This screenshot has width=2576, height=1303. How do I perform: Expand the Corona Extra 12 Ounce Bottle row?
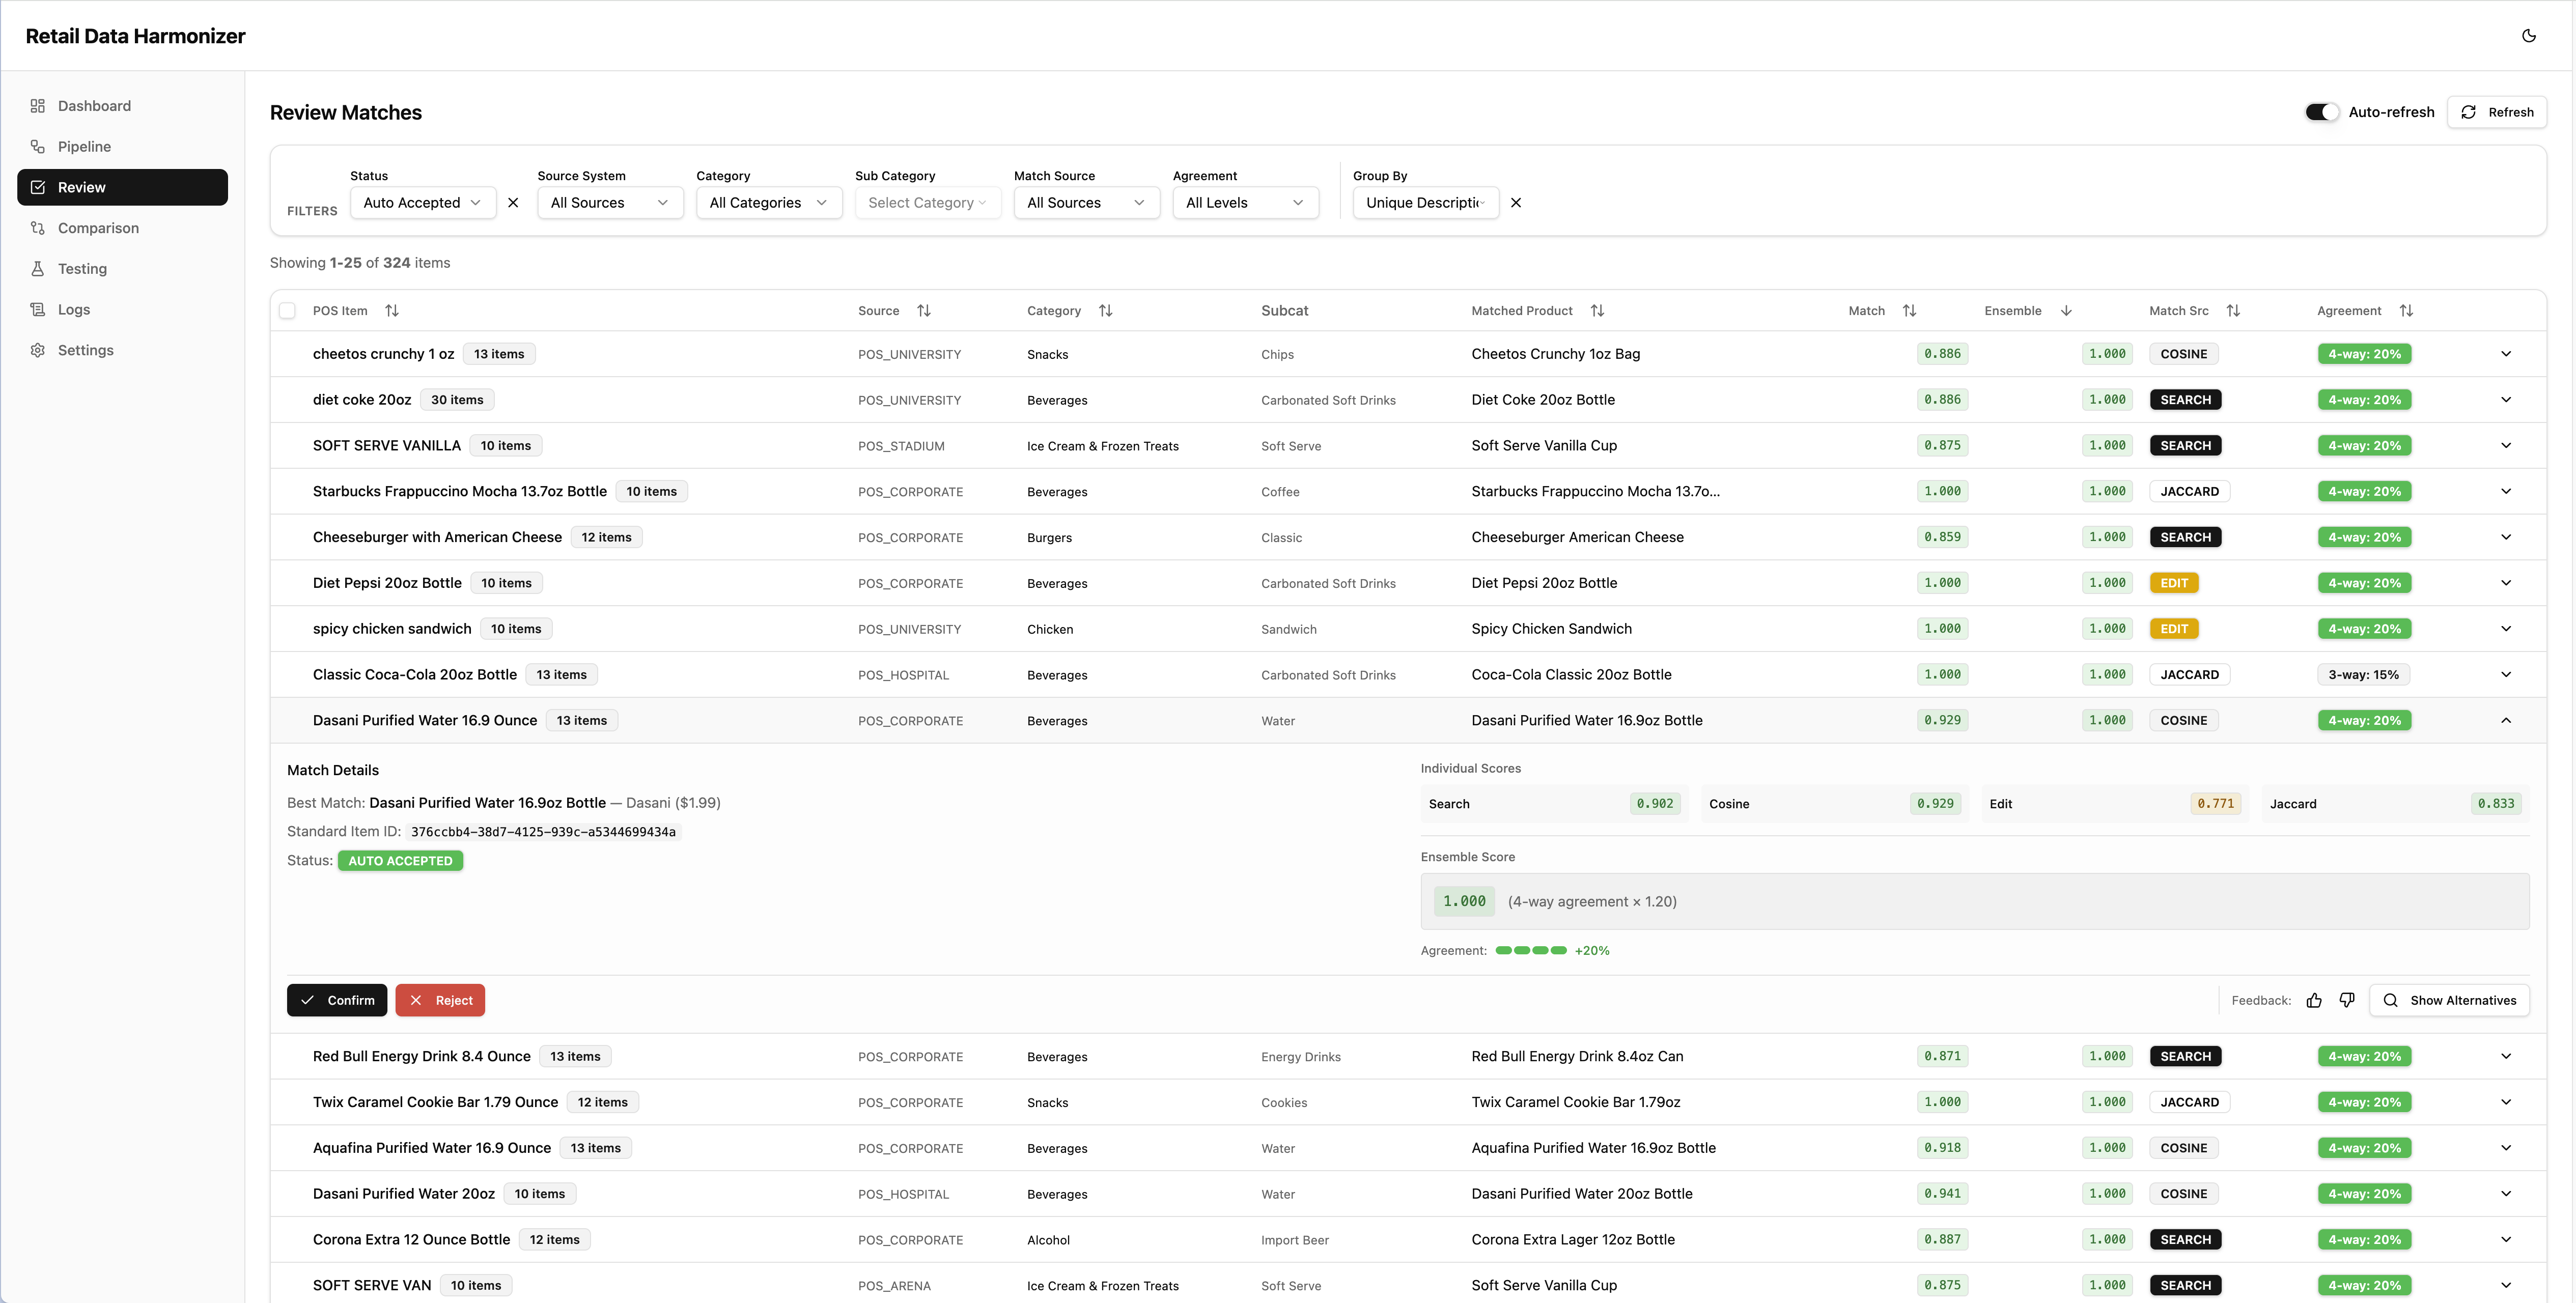tap(2506, 1239)
